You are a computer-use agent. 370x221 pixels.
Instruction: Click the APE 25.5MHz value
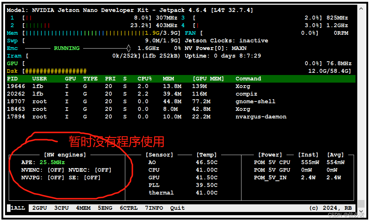52,162
